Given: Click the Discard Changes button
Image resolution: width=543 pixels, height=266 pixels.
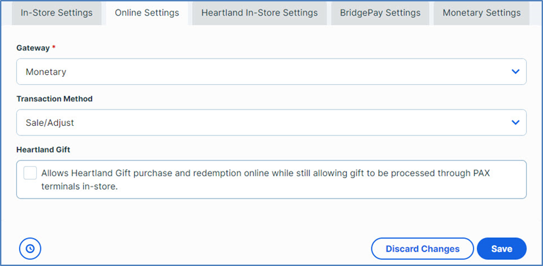Looking at the screenshot, I should click(422, 249).
